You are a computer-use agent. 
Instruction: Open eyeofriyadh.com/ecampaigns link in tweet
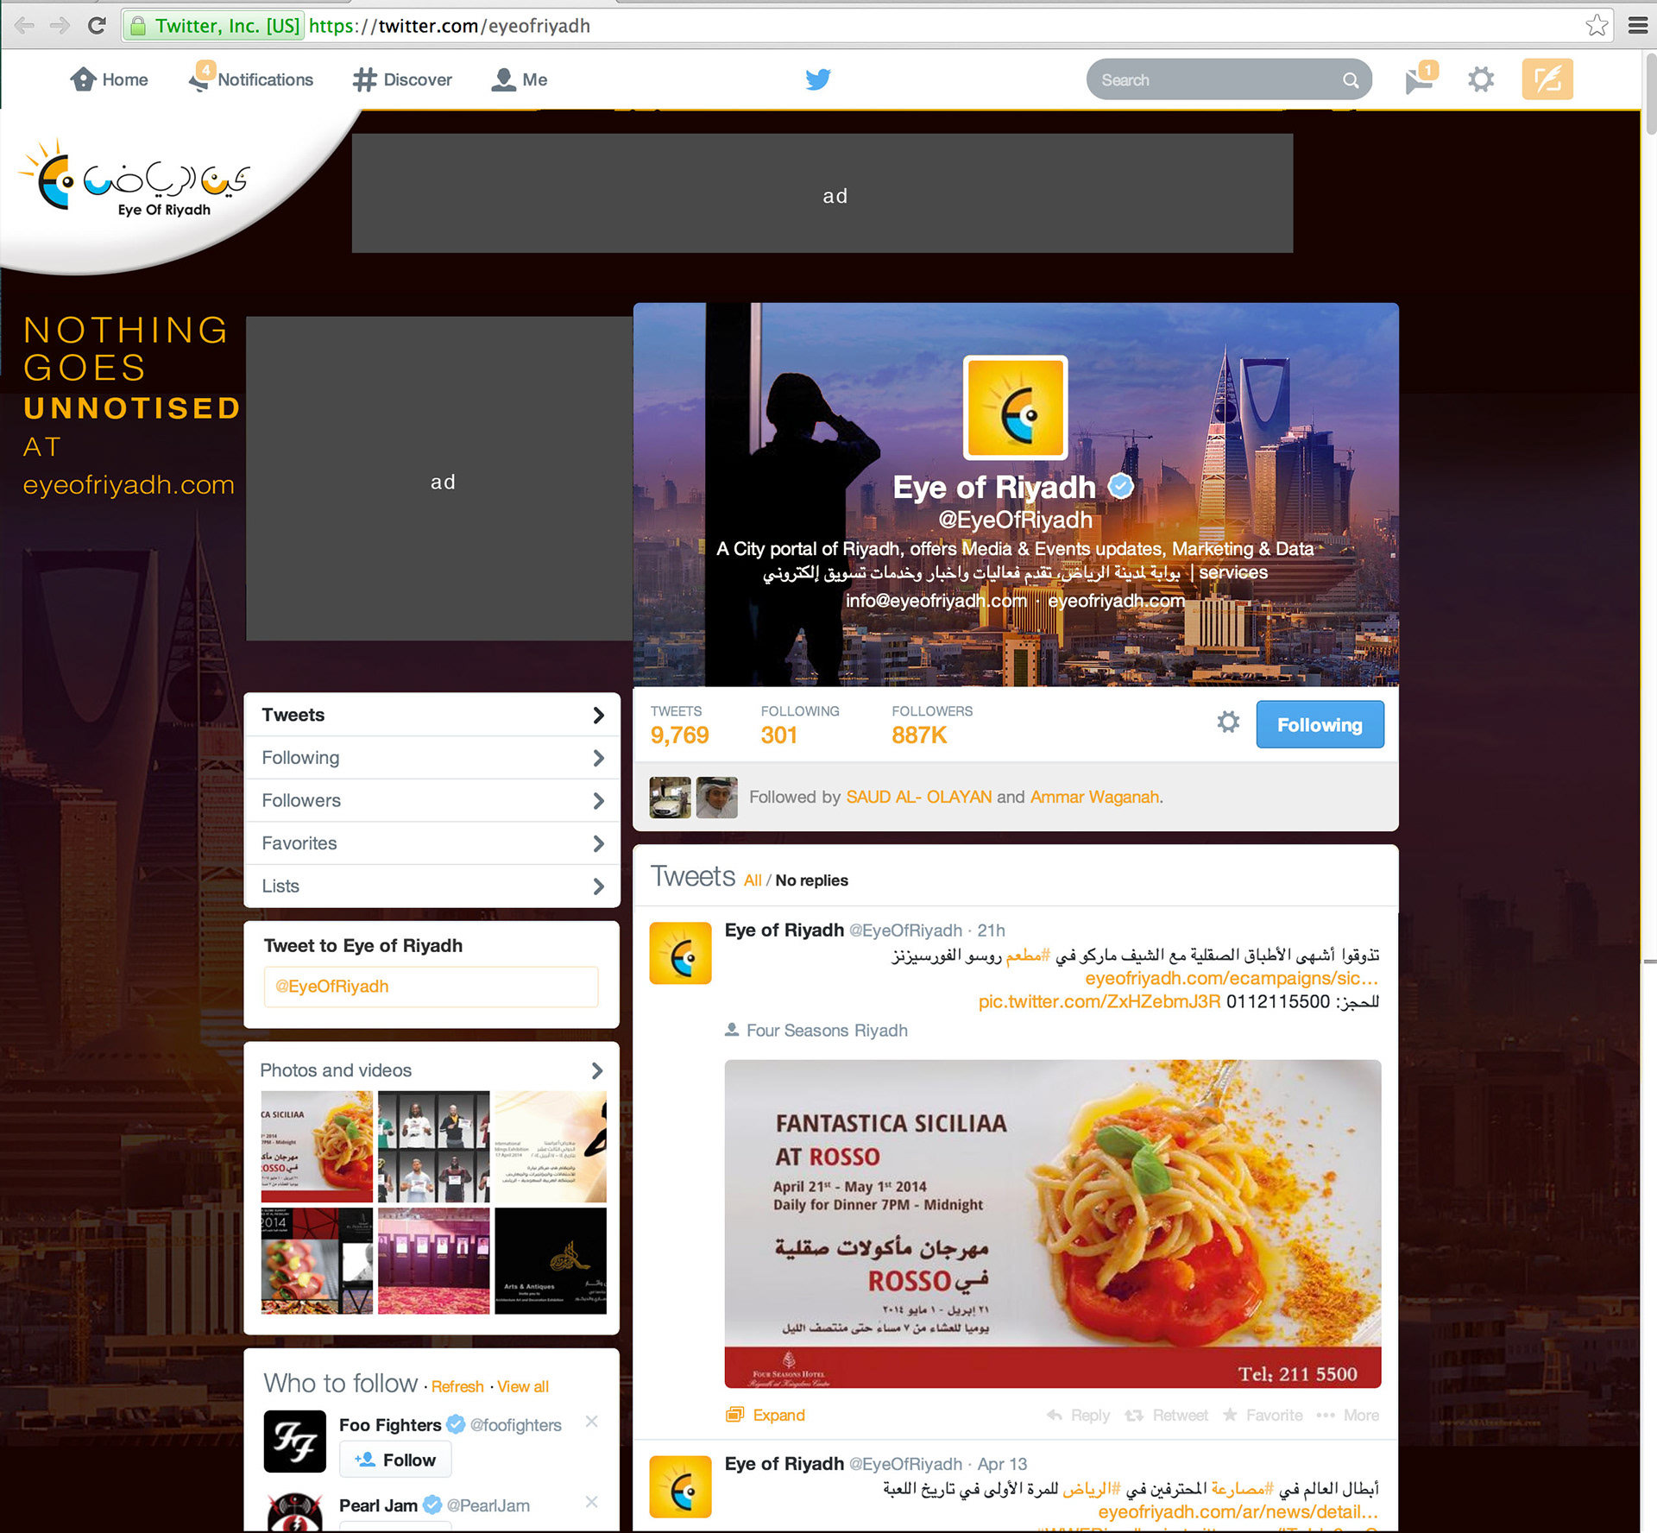tap(1232, 978)
